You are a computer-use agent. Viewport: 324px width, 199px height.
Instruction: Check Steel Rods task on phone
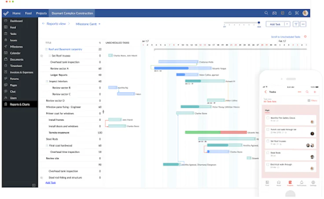coord(268,153)
